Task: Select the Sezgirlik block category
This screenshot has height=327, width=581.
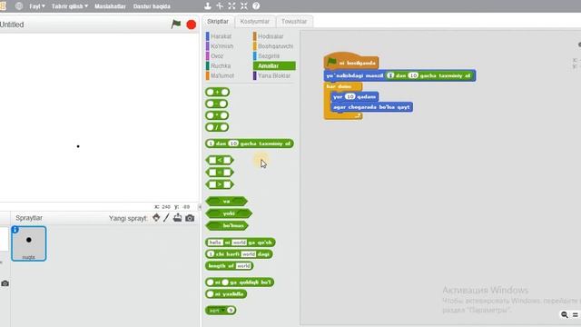Action: pos(269,56)
